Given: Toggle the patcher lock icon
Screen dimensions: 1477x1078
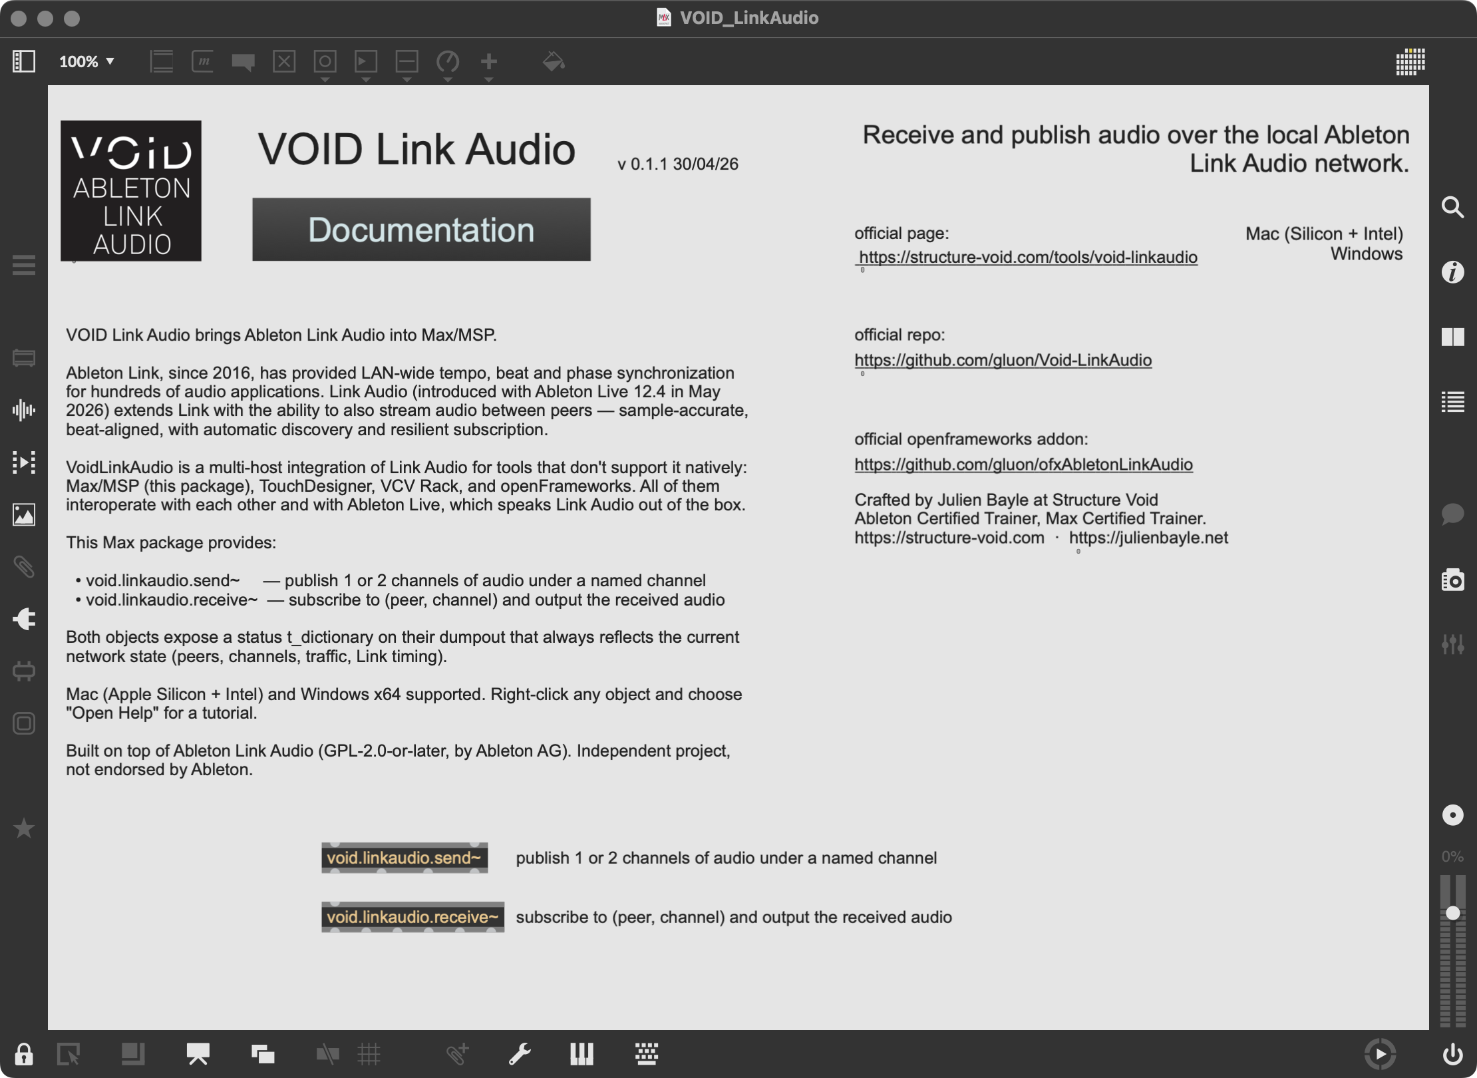Looking at the screenshot, I should tap(24, 1054).
